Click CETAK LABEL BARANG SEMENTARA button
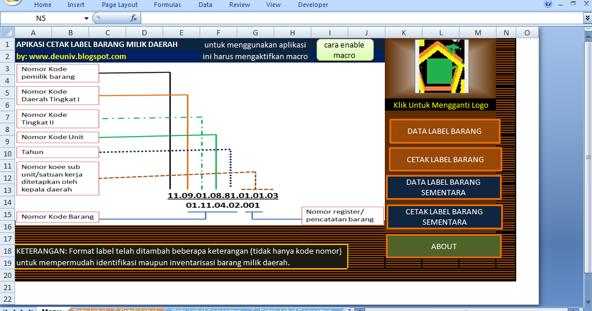 pos(444,217)
